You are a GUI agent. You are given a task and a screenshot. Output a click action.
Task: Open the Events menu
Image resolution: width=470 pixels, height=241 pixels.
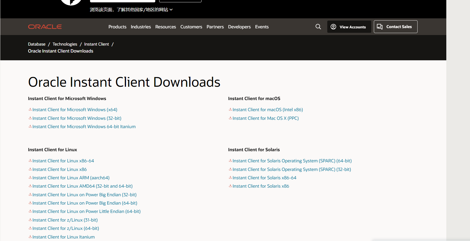click(262, 27)
